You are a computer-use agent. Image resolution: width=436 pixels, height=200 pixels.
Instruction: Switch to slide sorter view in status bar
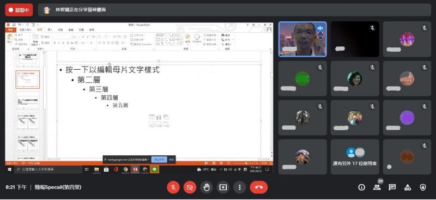coord(214,163)
